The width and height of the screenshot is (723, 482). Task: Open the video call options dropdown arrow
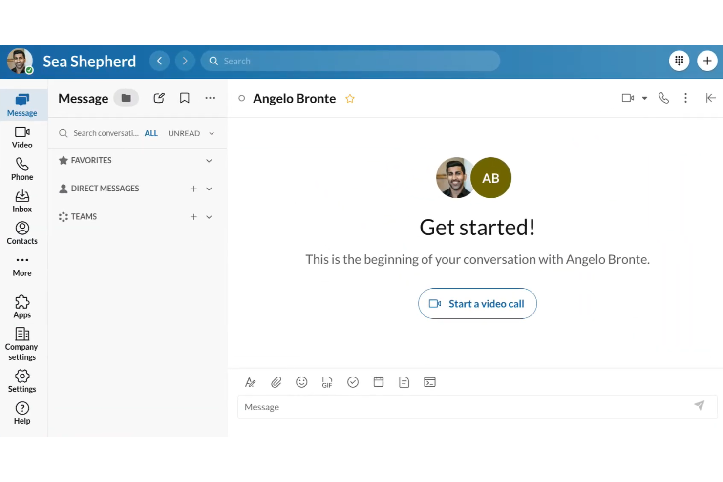644,98
